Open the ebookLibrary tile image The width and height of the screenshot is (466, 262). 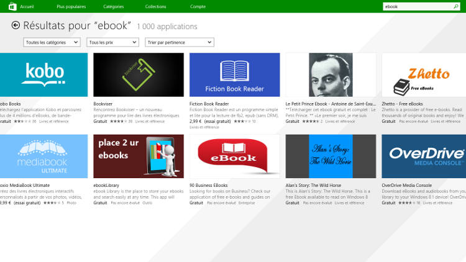coord(139,156)
